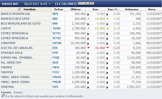
Task: Click the -10.000 variation value
Action: click(99, 48)
